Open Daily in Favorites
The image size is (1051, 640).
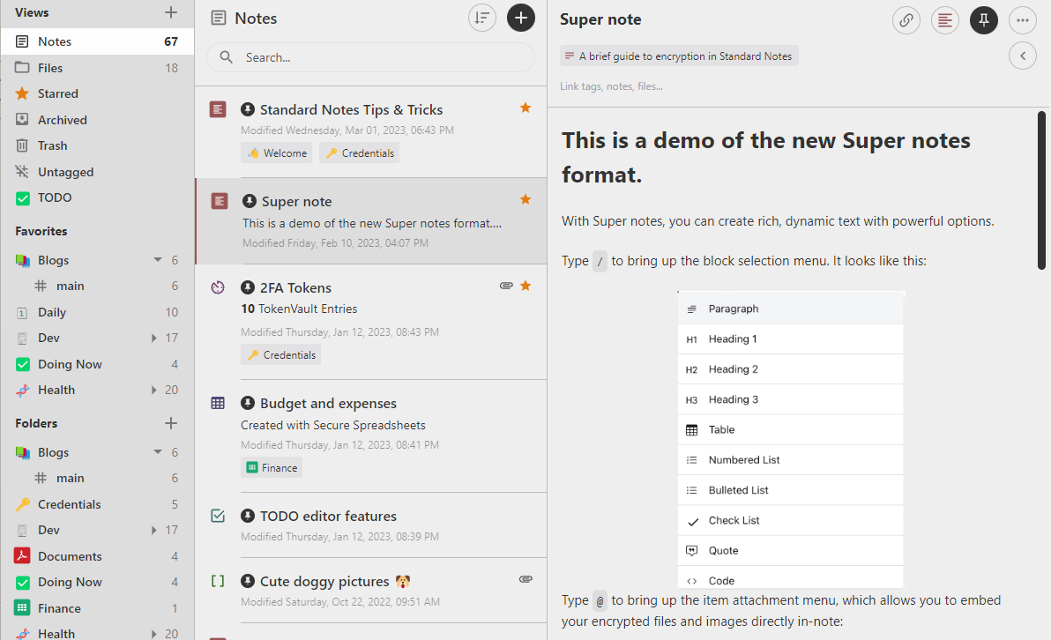pyautogui.click(x=97, y=312)
